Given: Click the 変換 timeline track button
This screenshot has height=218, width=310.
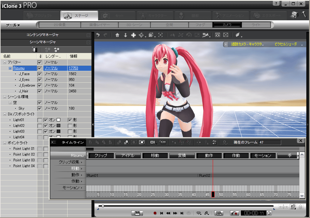Looking at the screenshot, I should (x=182, y=156).
